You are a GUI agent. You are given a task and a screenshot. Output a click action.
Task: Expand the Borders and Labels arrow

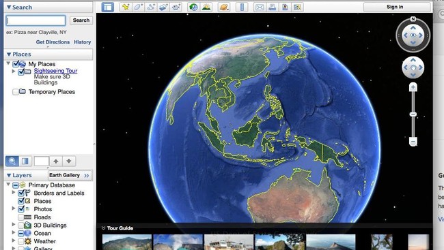(14, 192)
